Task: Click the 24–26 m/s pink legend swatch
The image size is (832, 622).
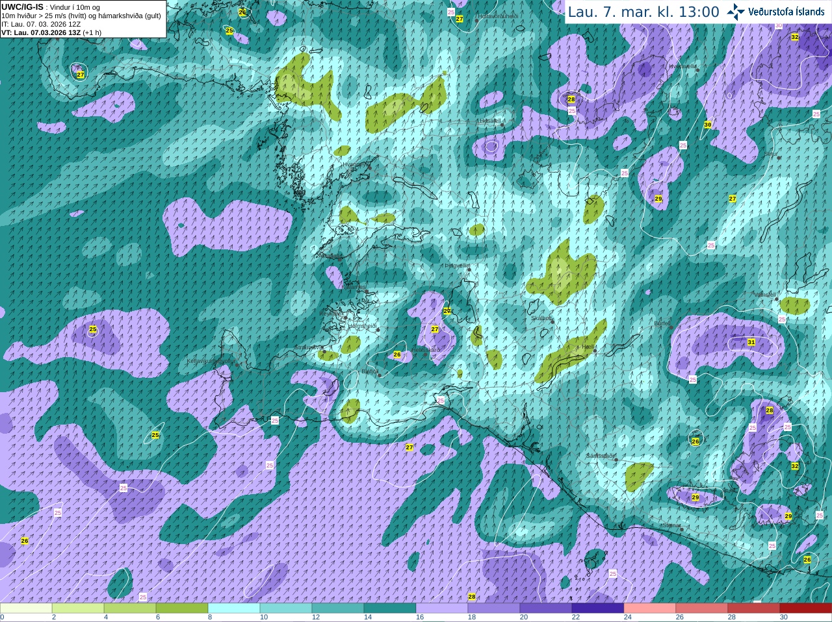Action: click(650, 608)
